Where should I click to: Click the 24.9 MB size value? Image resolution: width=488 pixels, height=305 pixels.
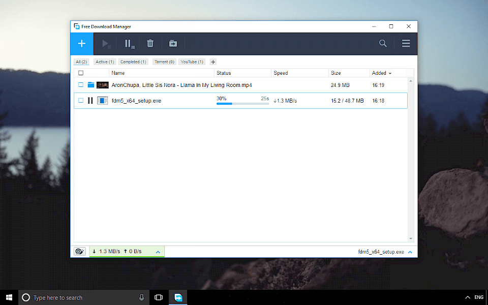(x=340, y=85)
